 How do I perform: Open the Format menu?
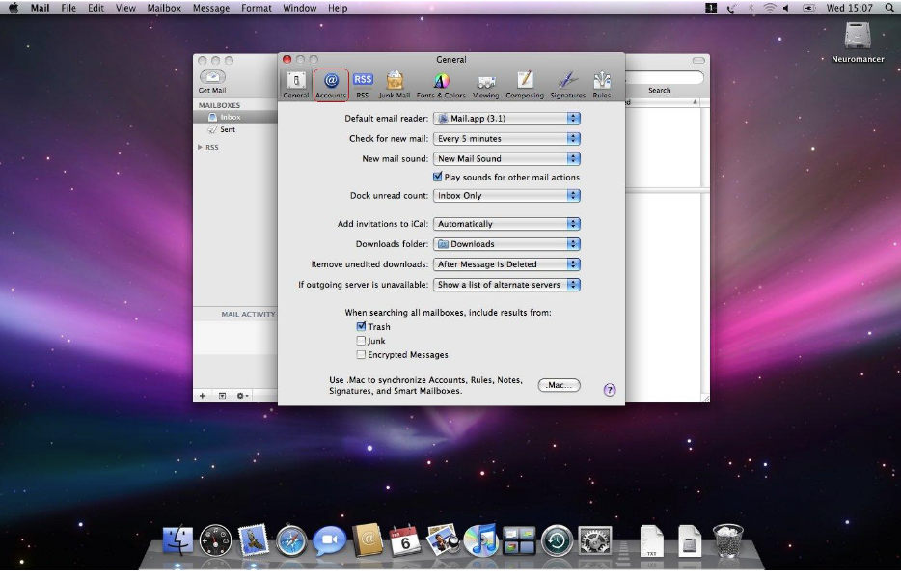[257, 8]
